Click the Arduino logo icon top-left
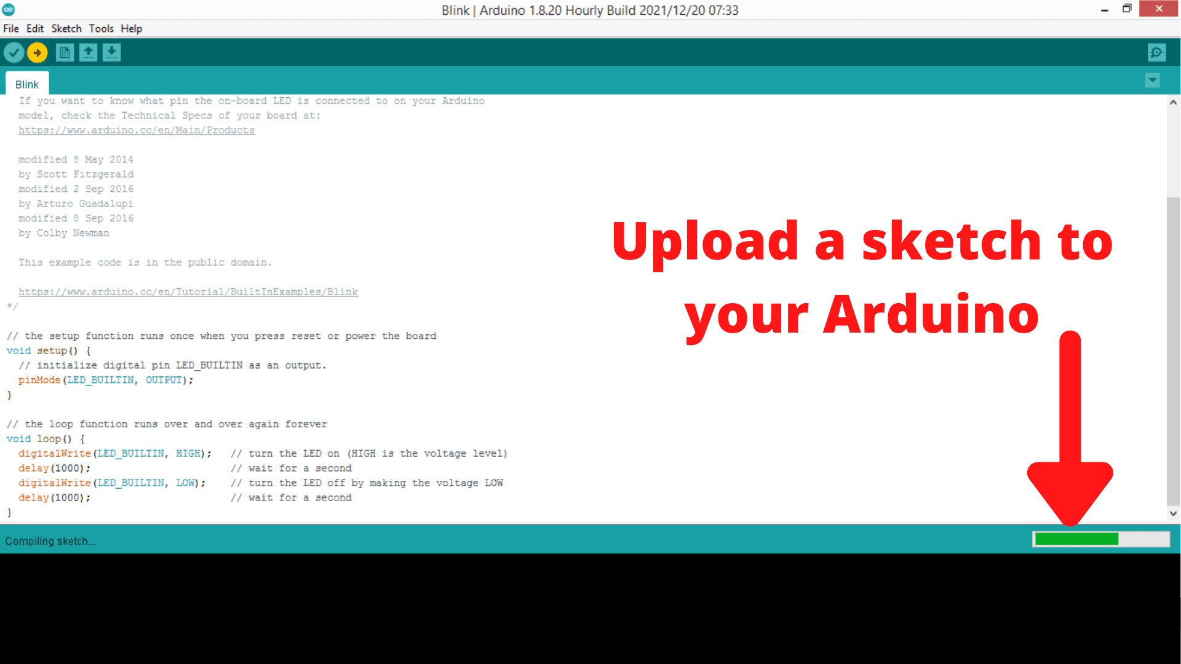Viewport: 1181px width, 664px height. point(8,8)
